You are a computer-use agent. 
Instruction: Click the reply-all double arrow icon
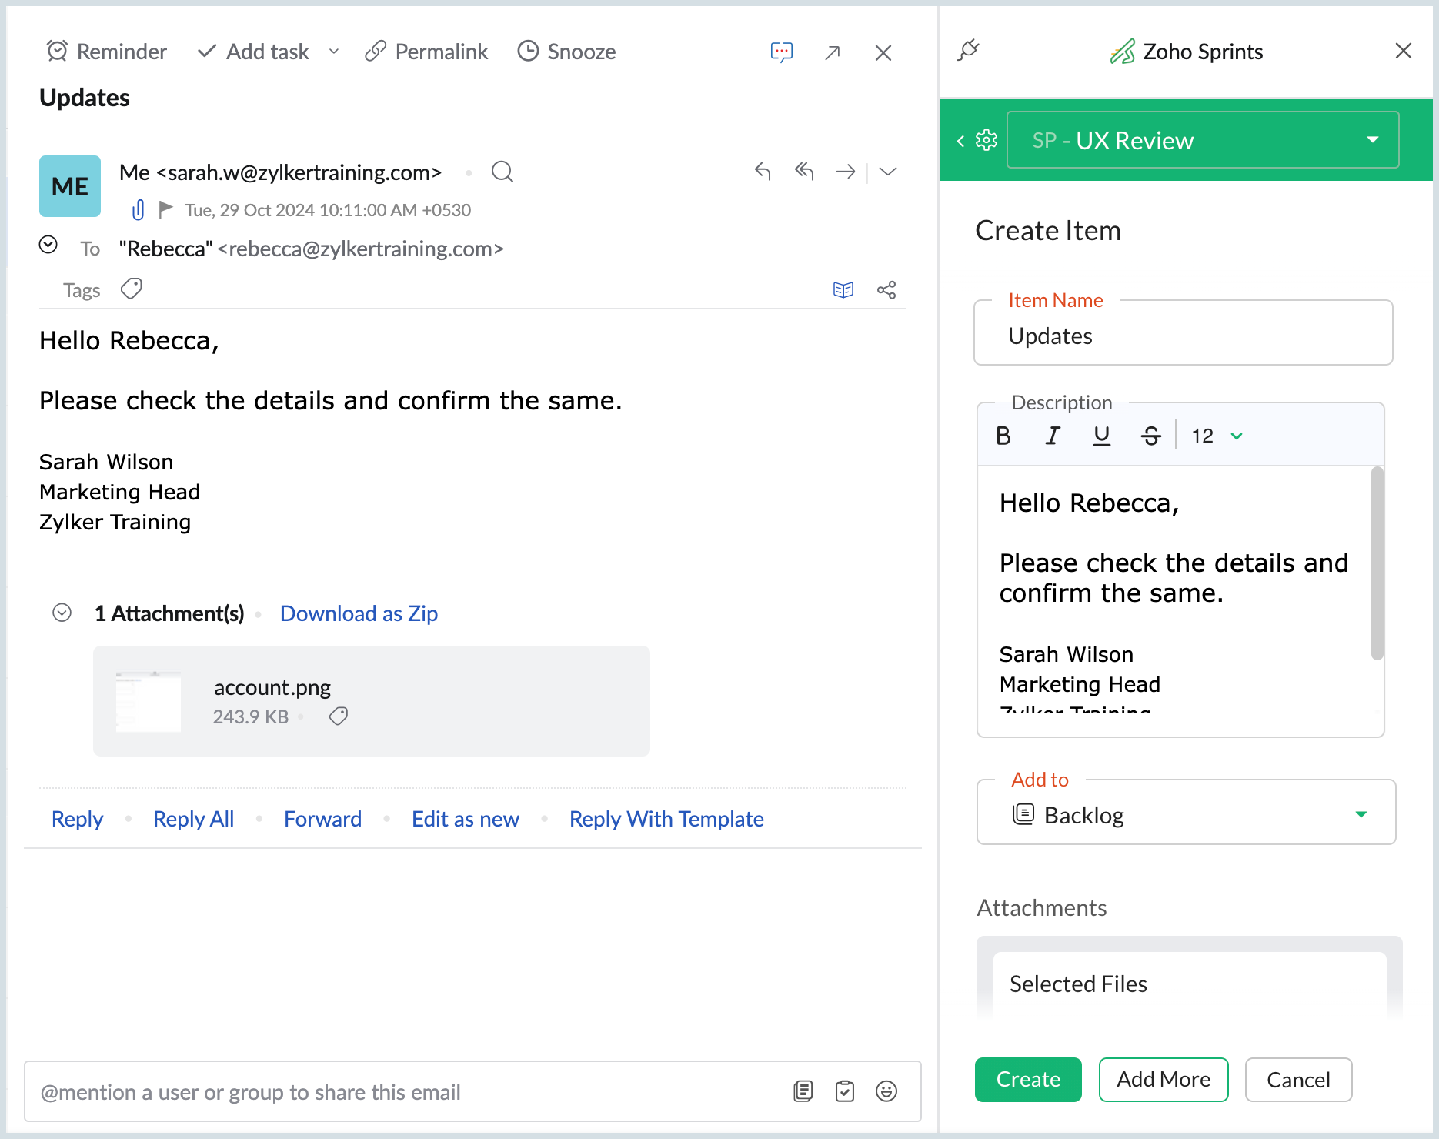point(803,171)
